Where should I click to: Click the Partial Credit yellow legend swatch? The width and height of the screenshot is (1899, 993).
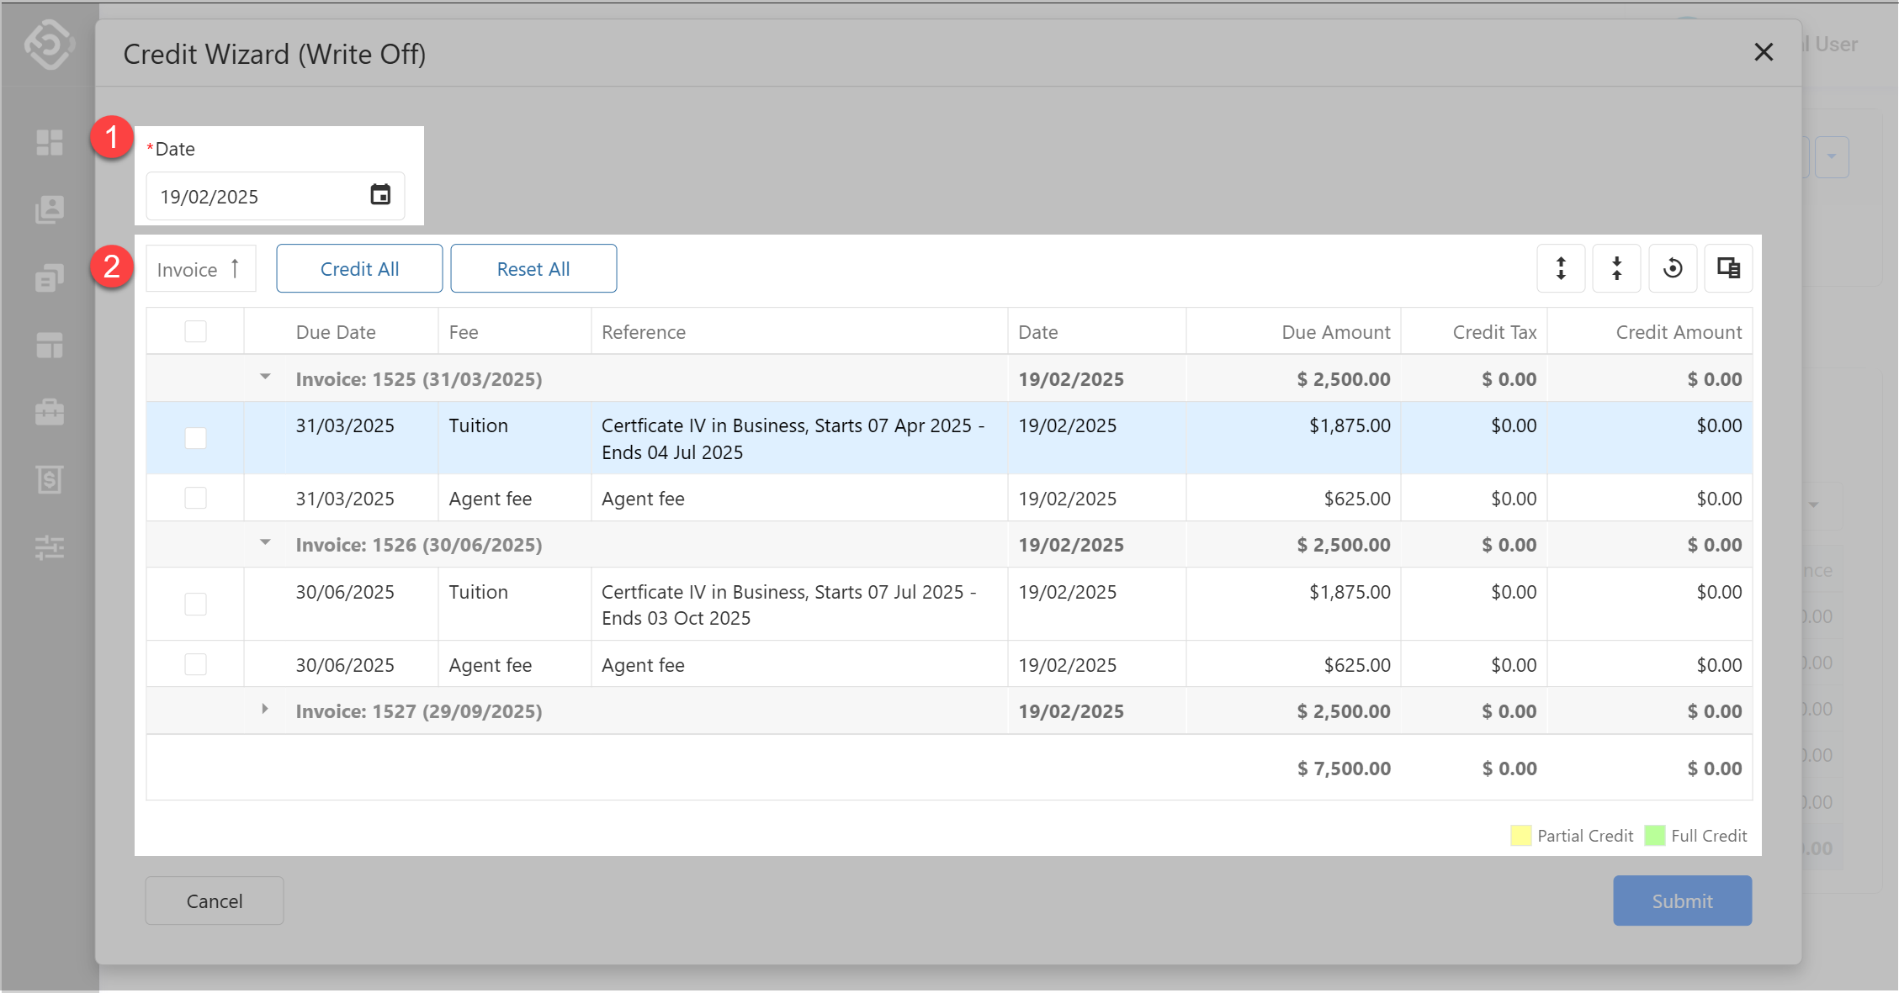point(1520,835)
